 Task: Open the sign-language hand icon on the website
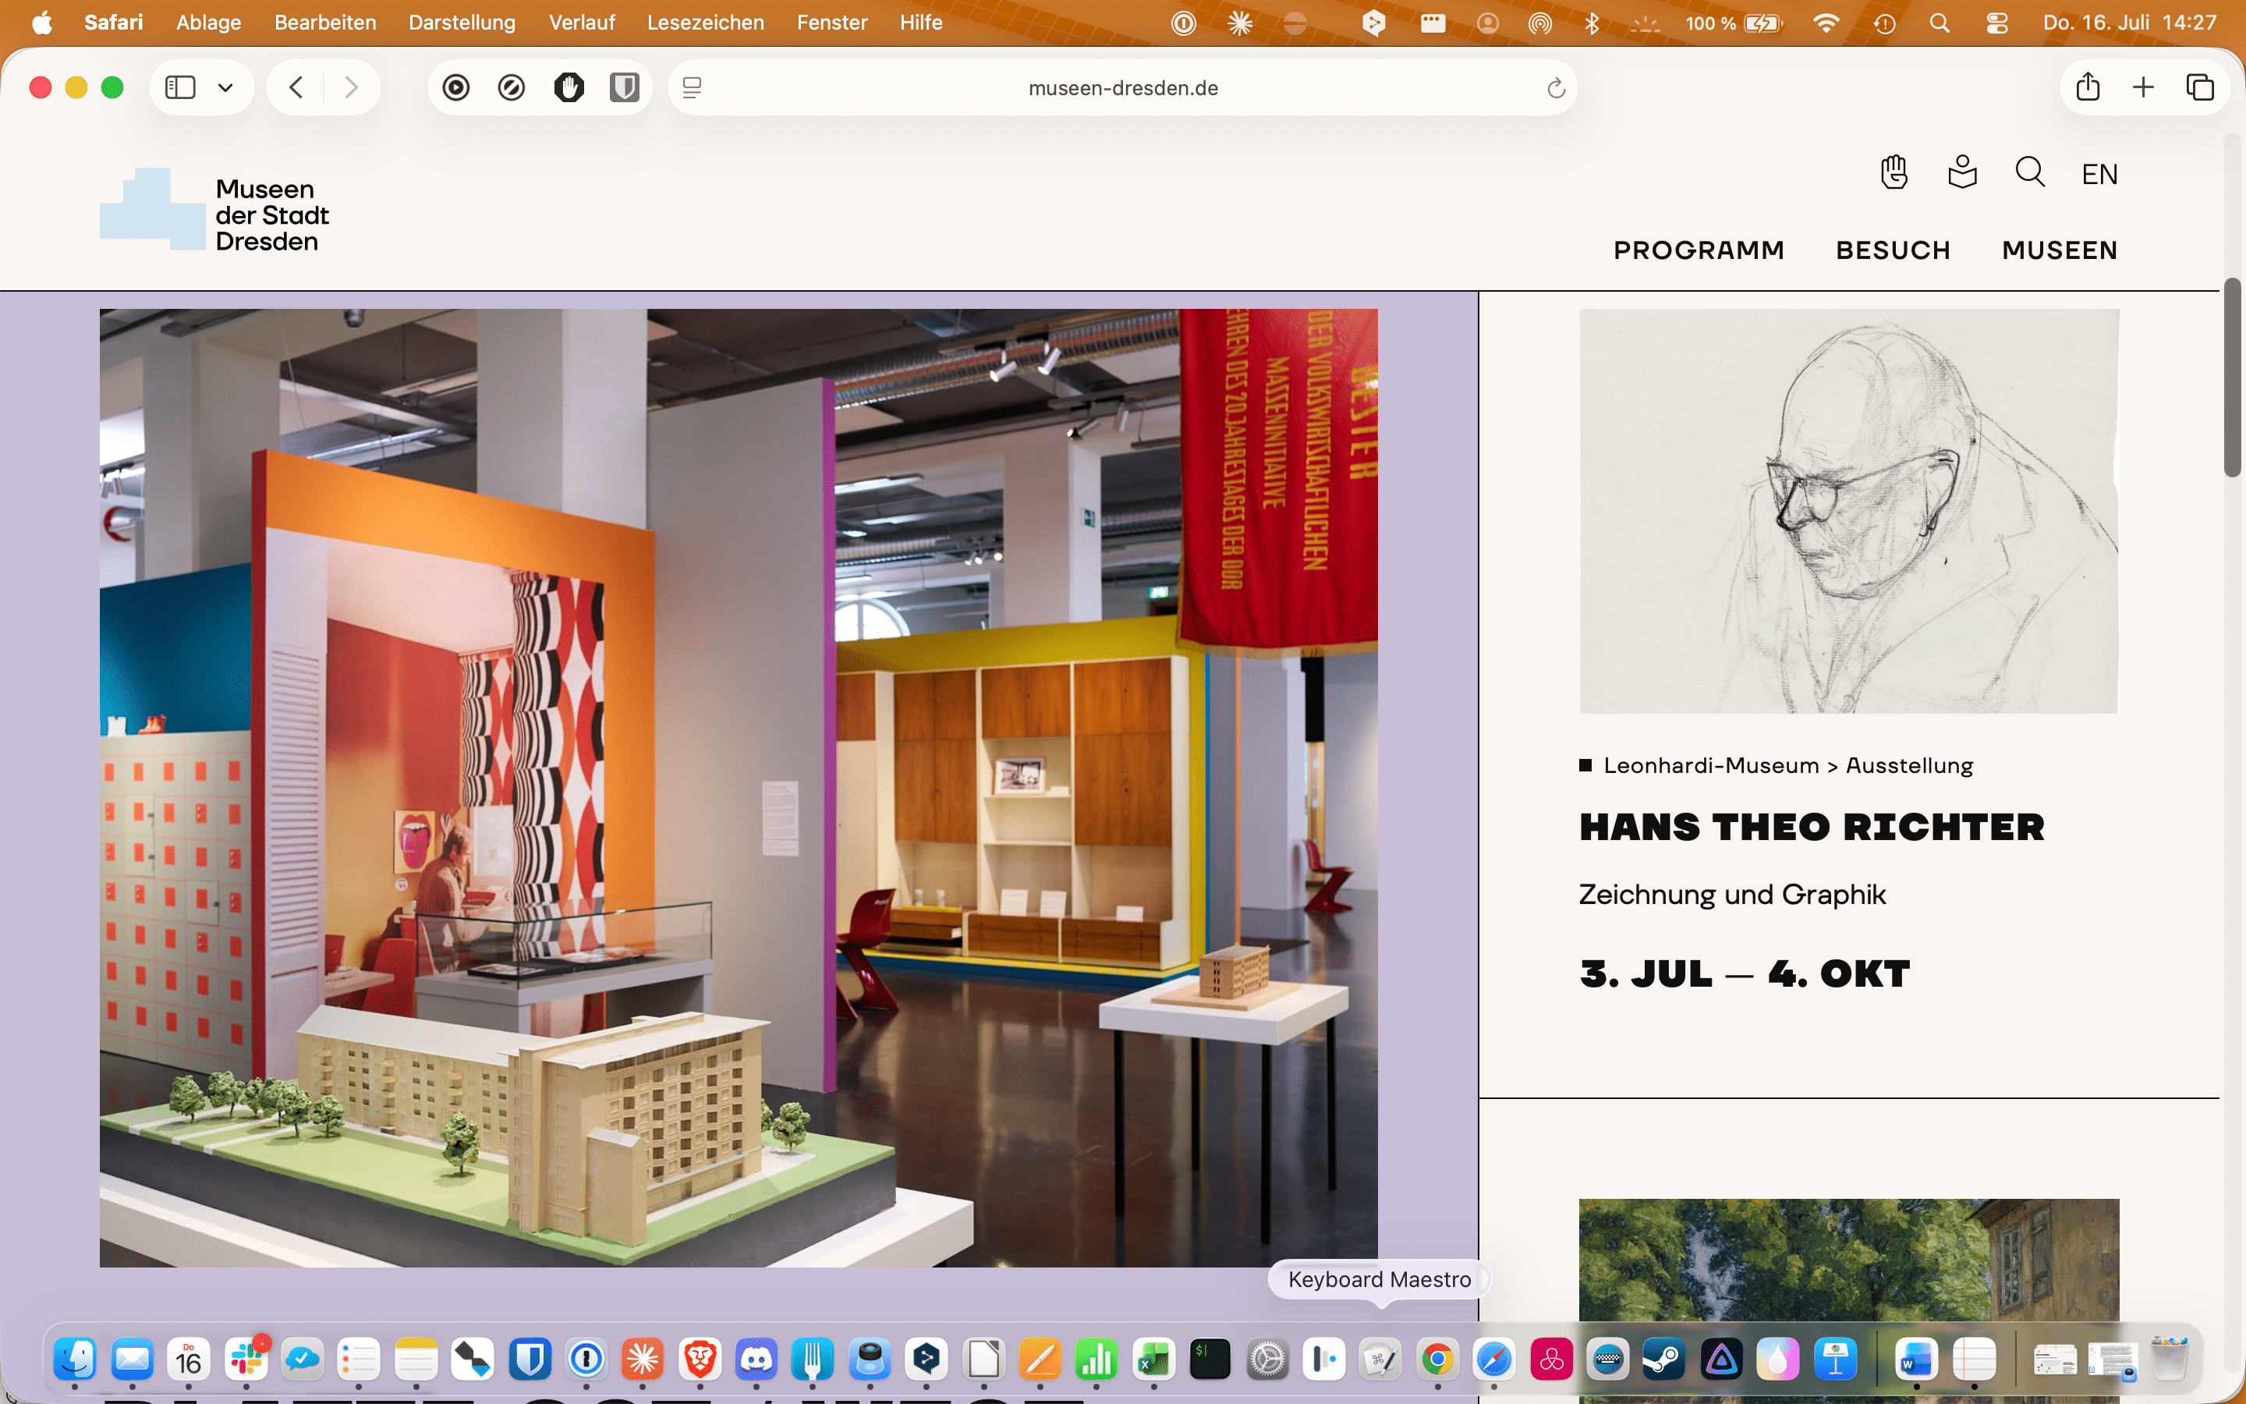click(x=1894, y=172)
